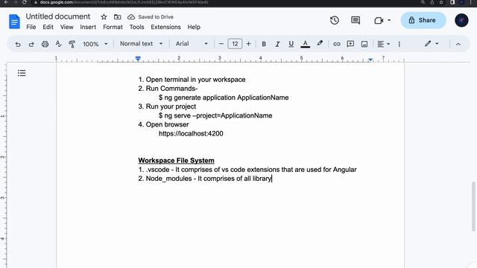Image resolution: width=477 pixels, height=268 pixels.
Task: Toggle italic formatting
Action: (277, 44)
